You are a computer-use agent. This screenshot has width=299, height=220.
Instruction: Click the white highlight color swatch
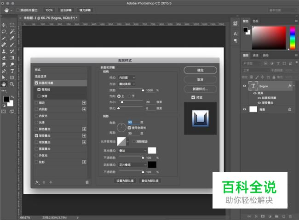pyautogui.click(x=152, y=151)
